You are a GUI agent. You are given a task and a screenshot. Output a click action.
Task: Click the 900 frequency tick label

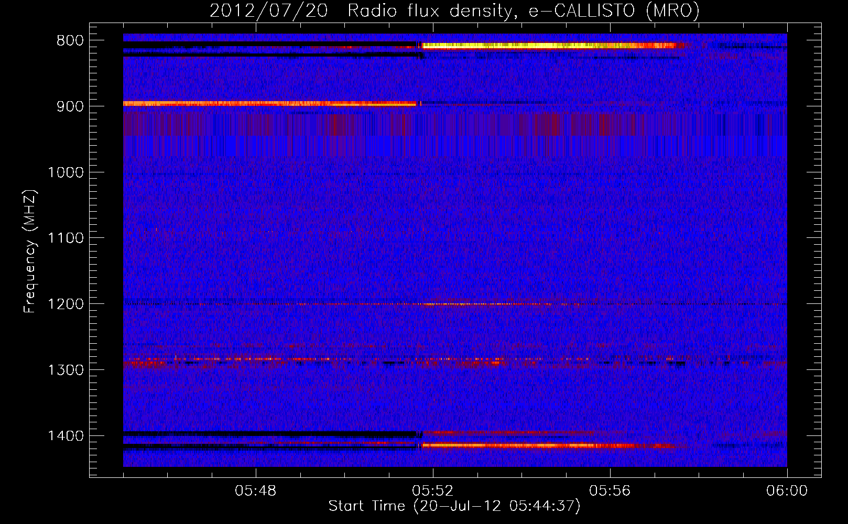point(70,106)
